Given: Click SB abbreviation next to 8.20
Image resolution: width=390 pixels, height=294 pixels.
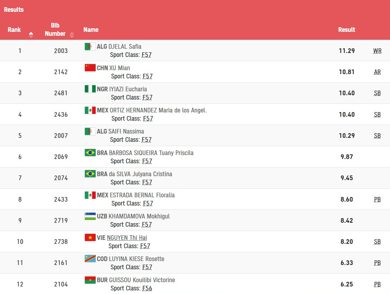Looking at the screenshot, I should [377, 242].
